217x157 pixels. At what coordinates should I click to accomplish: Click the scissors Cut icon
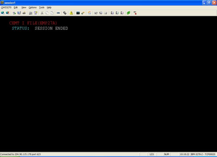pyautogui.click(x=42, y=13)
